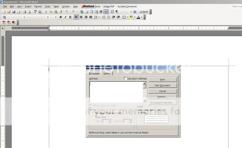The height and width of the screenshot is (148, 242).
Task: Click the Insert Table icon
Action: (92, 12)
